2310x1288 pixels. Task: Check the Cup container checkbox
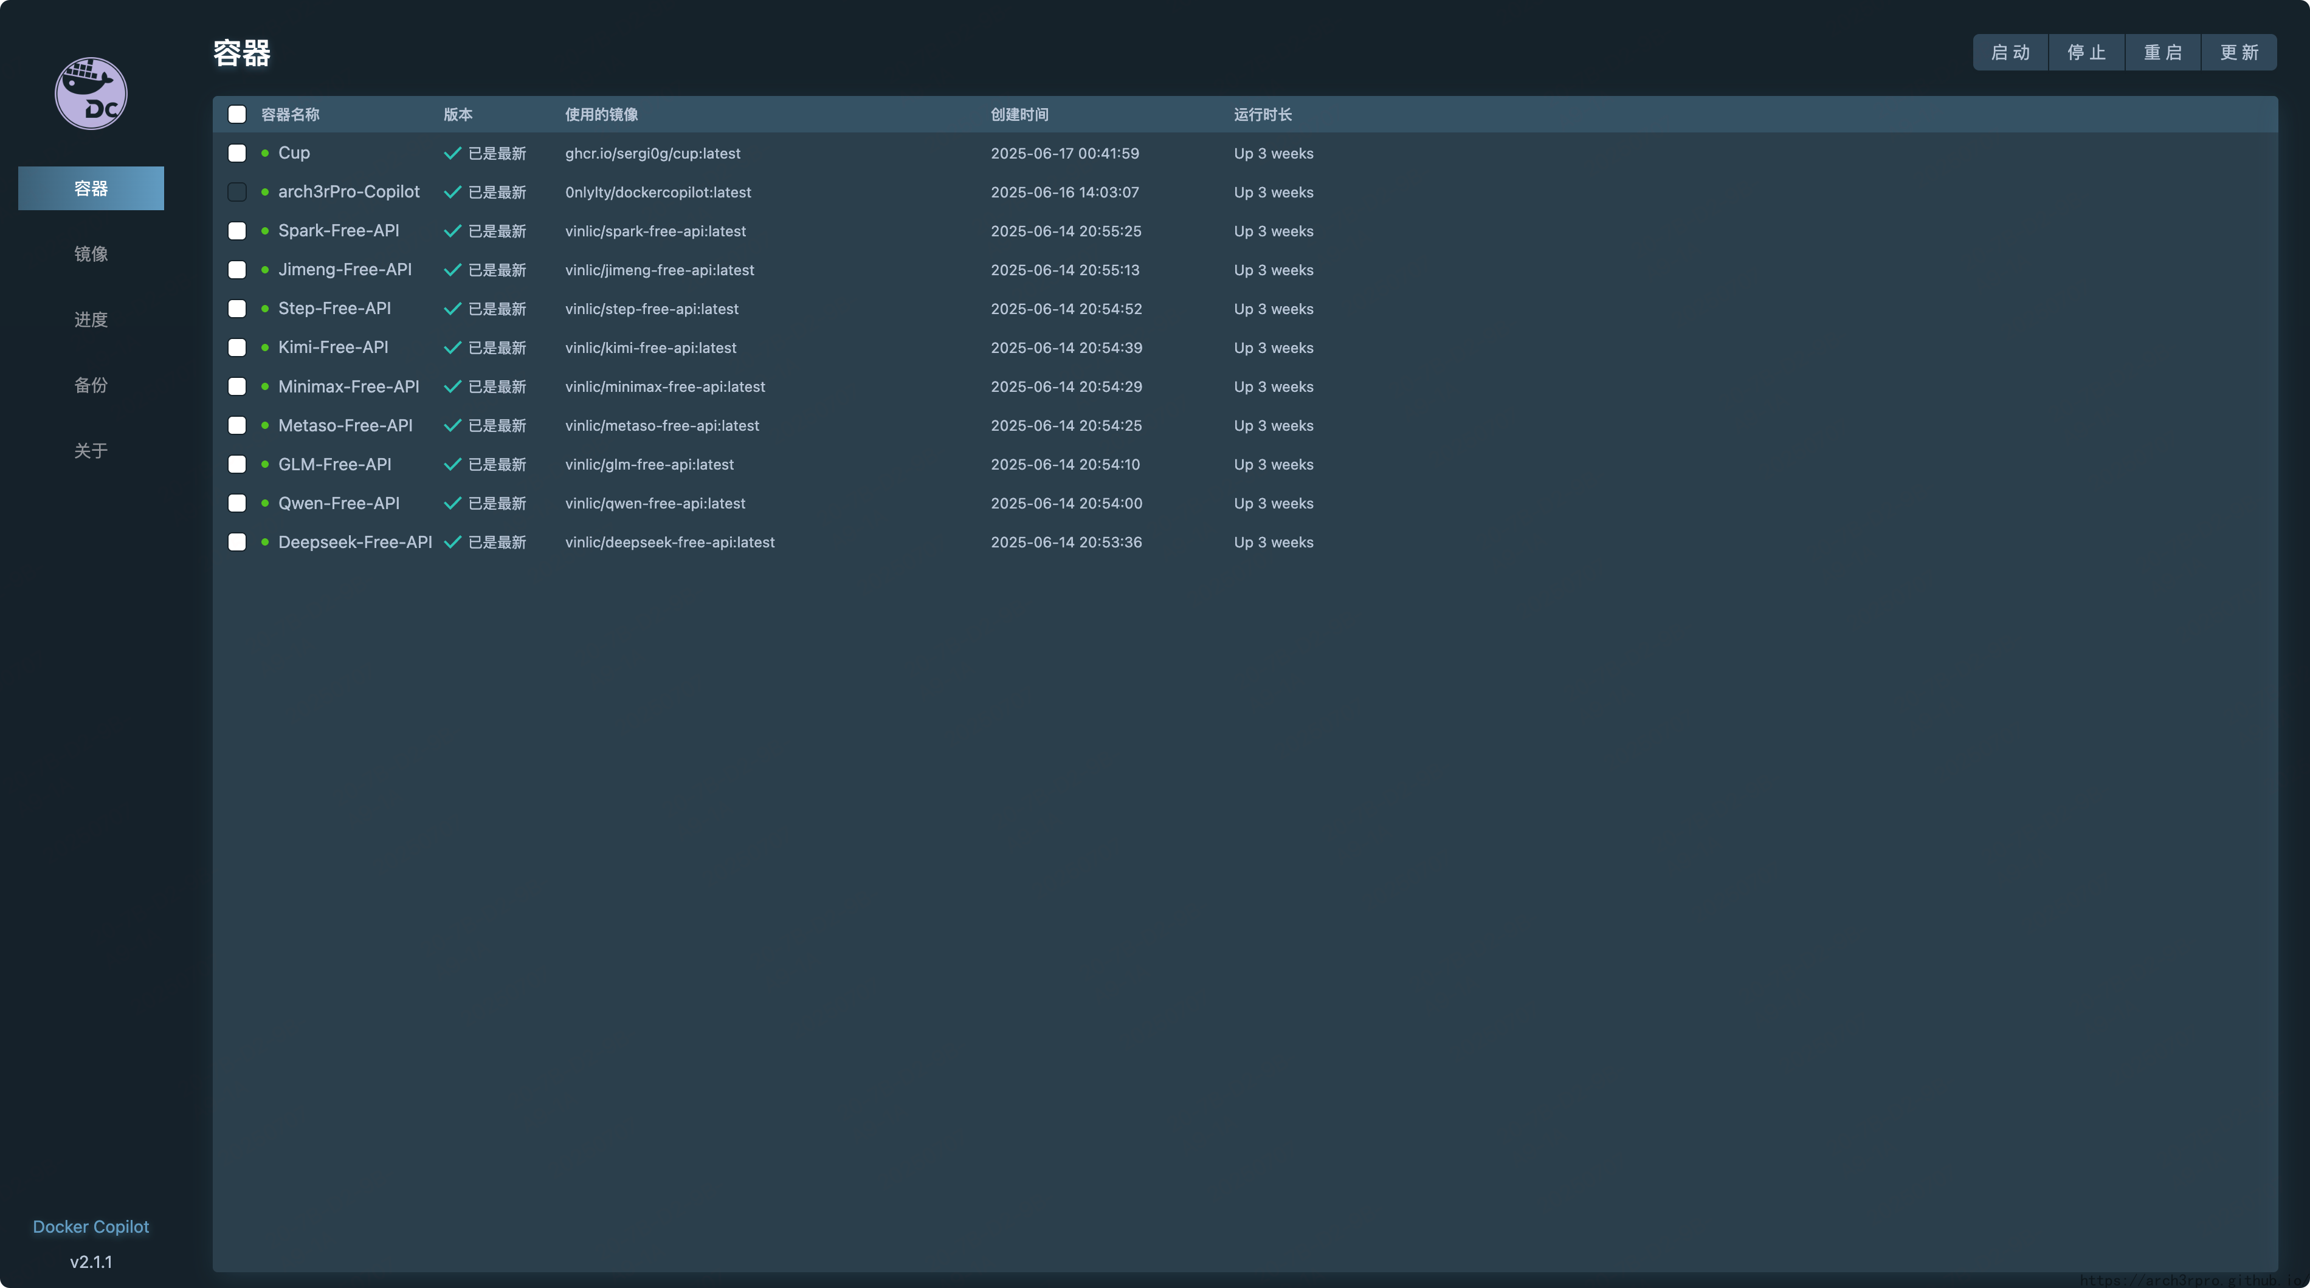pyautogui.click(x=236, y=153)
